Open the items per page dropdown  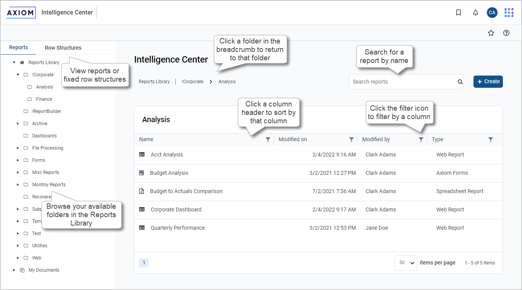click(x=405, y=263)
